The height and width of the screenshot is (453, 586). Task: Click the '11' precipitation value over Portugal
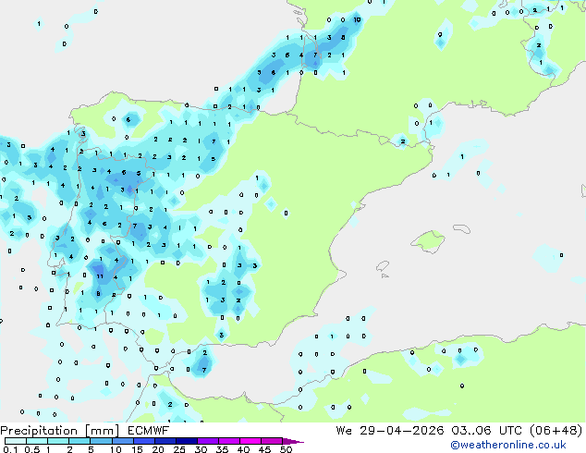click(100, 276)
